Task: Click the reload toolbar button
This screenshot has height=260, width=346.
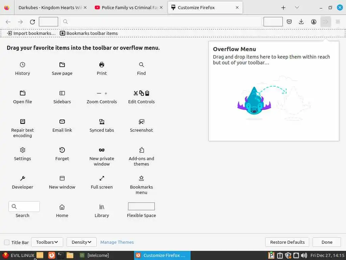Action: [32, 22]
